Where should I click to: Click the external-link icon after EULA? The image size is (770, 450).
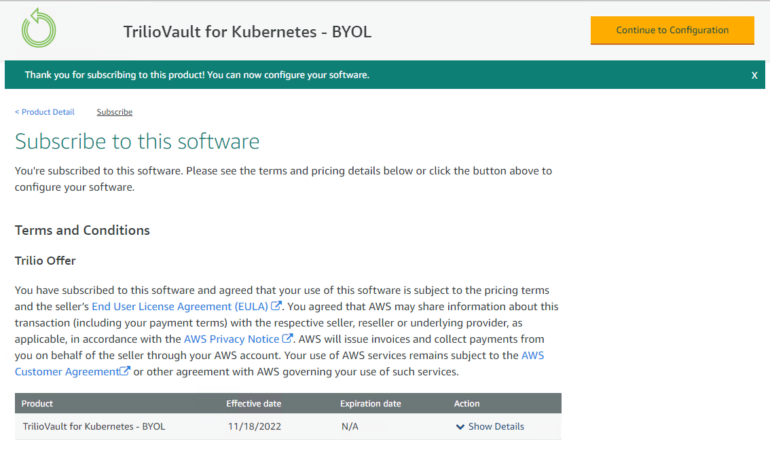276,306
